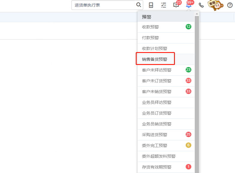Open 采购进货预警 entry

coord(166,135)
